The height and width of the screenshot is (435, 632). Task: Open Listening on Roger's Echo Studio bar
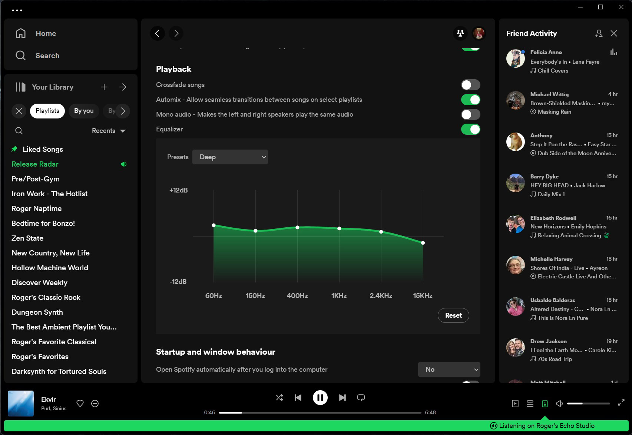(316, 426)
